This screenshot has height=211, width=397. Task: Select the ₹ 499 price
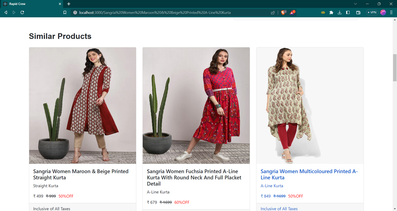pos(38,196)
